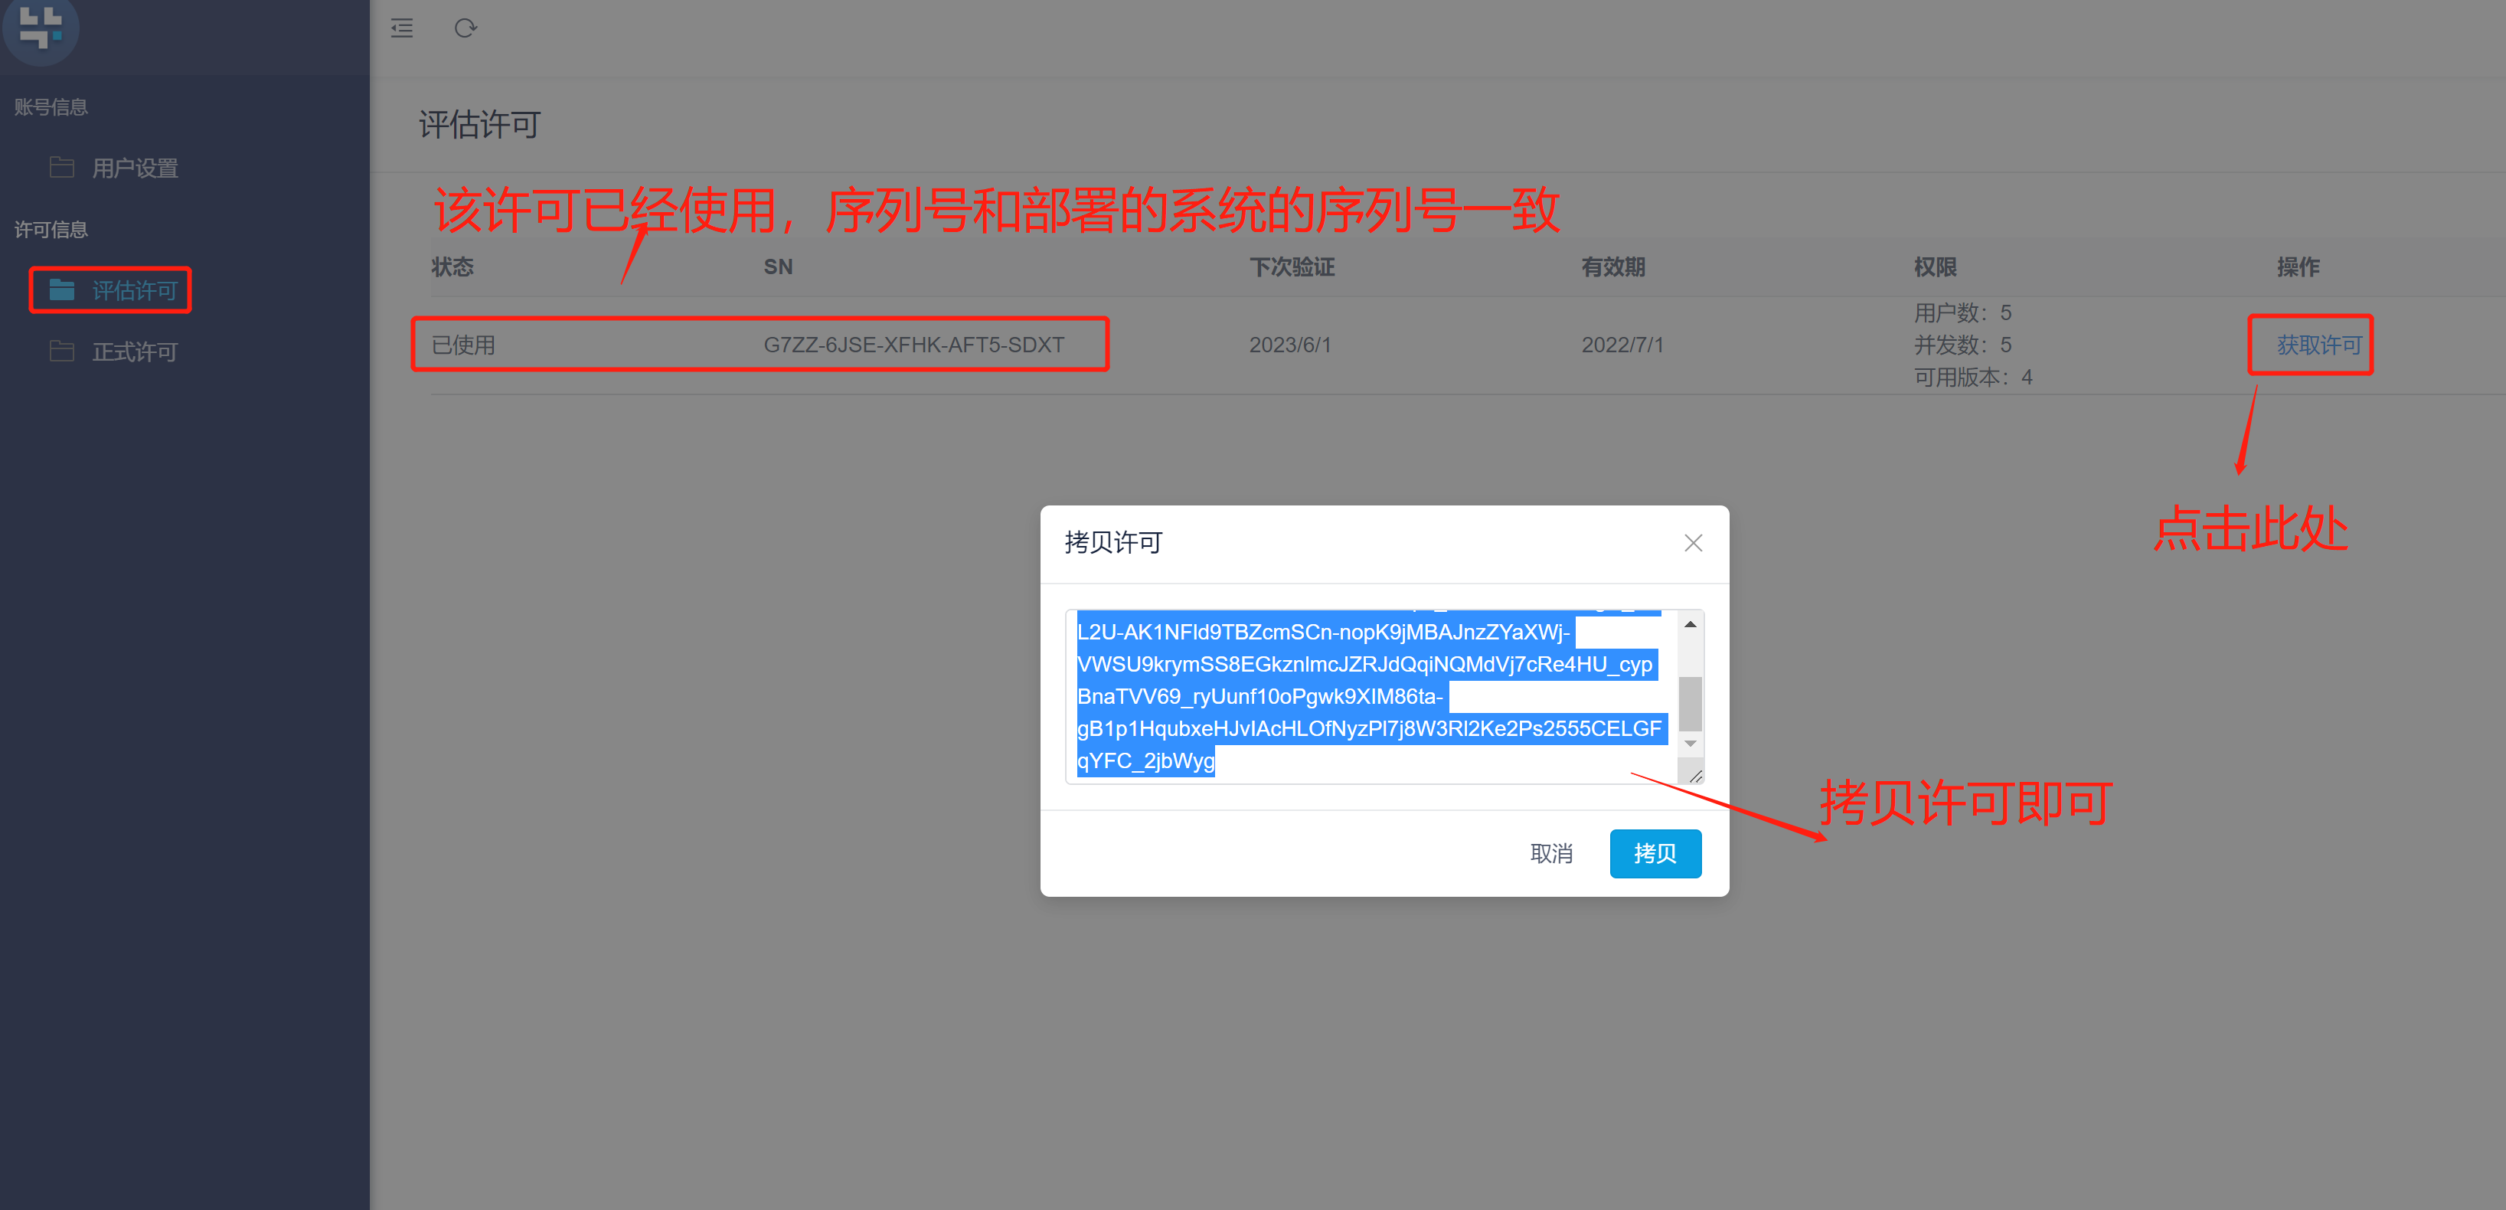Click the 账号信息 sidebar section label
This screenshot has width=2506, height=1210.
(51, 107)
